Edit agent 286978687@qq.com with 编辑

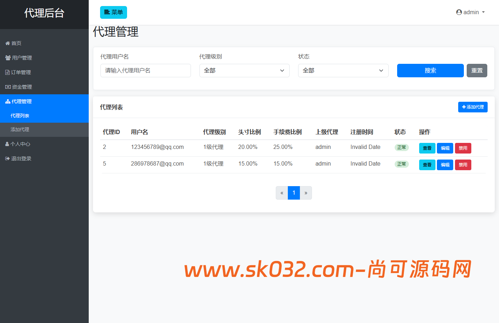click(445, 165)
